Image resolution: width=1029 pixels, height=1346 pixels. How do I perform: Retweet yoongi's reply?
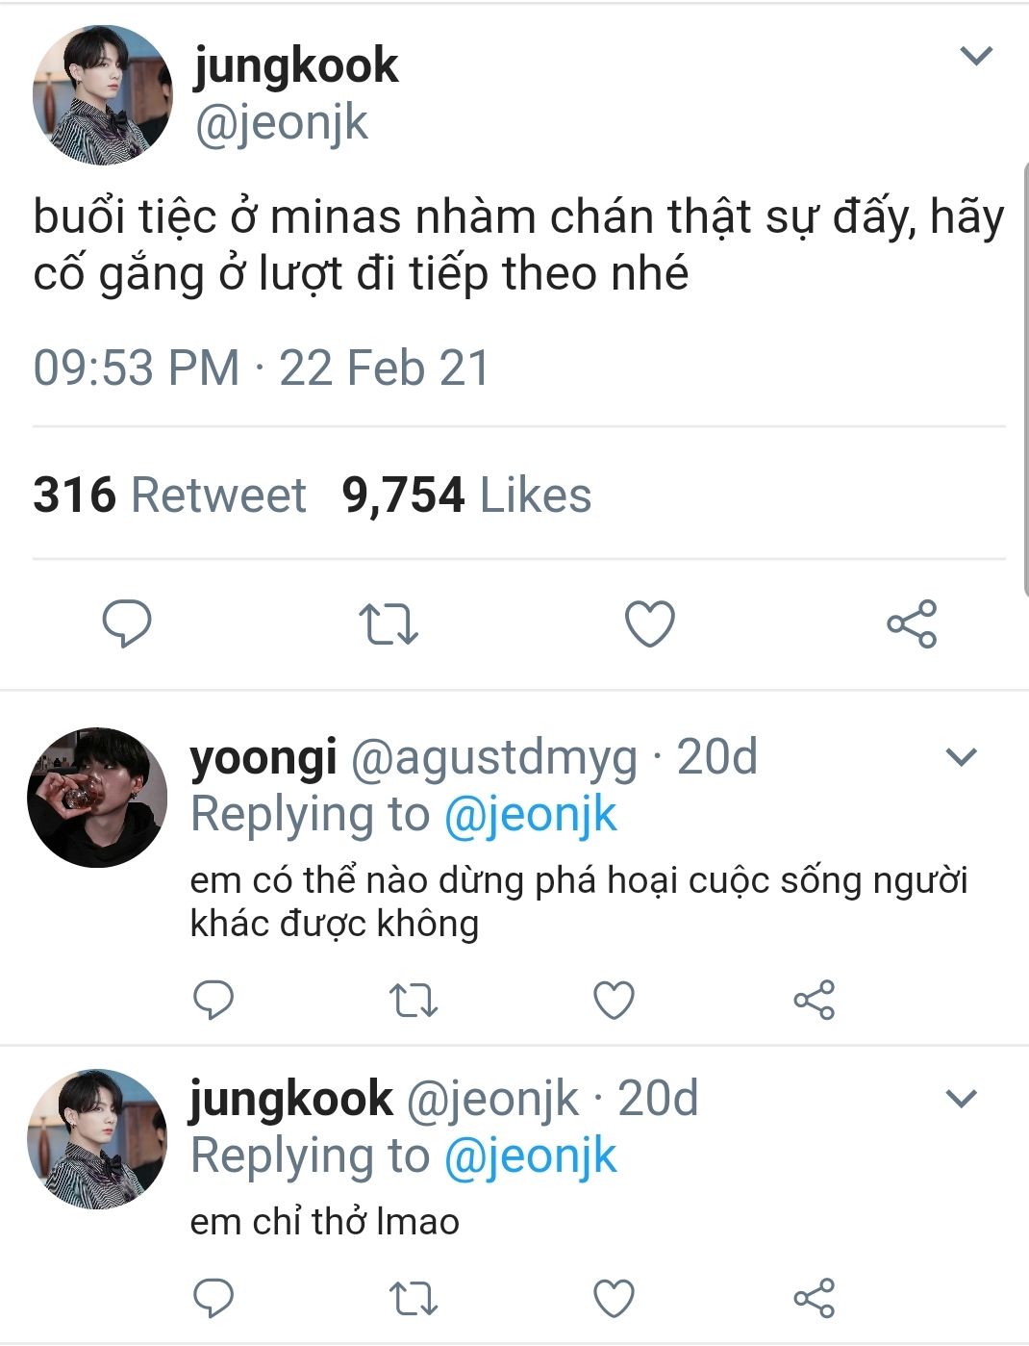point(414,1001)
